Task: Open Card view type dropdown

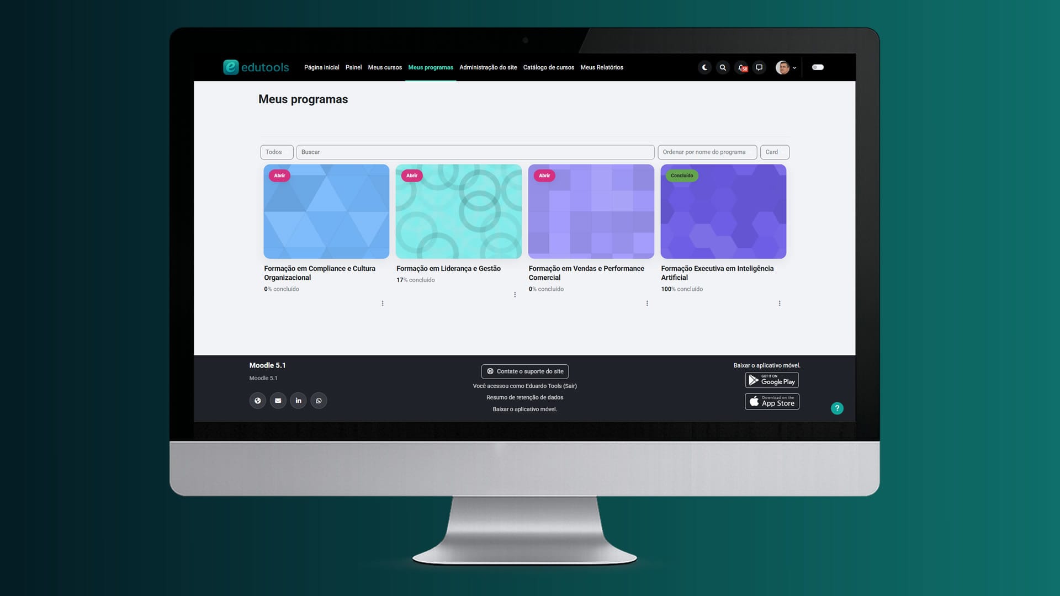Action: pyautogui.click(x=774, y=152)
